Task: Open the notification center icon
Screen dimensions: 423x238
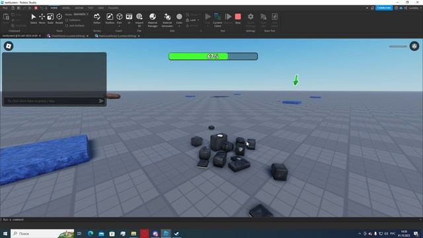Action: pos(416,233)
